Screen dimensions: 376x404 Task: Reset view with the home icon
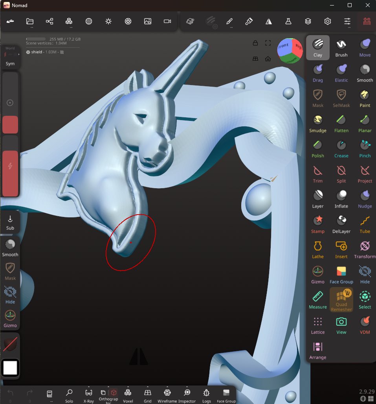(x=268, y=59)
